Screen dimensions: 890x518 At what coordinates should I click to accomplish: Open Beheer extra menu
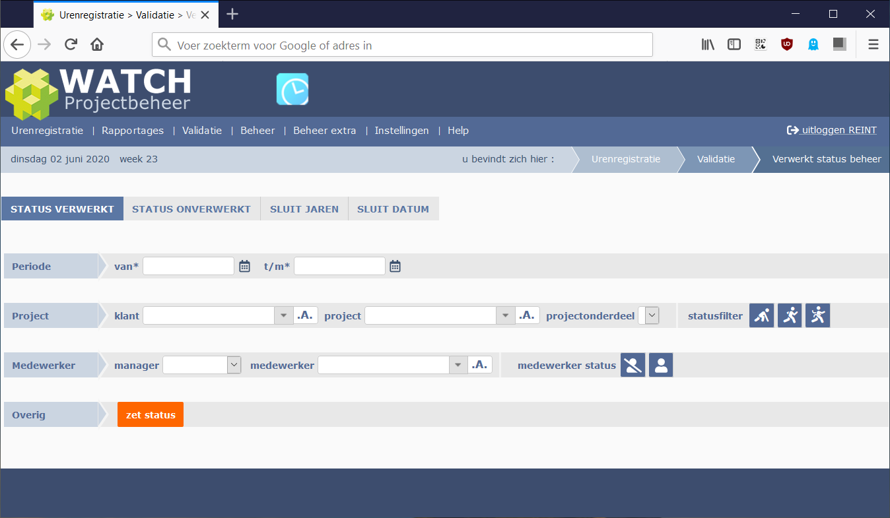pos(325,131)
